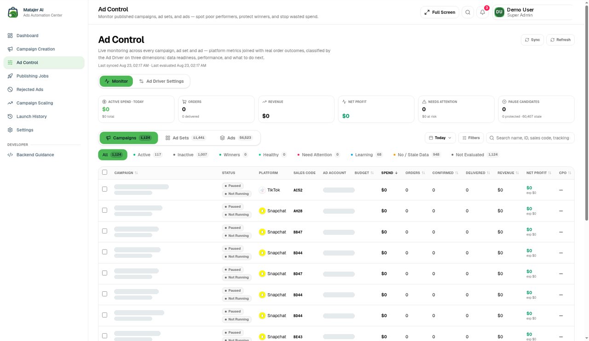Toggle sort direction on the Spend column
Image resolution: width=589 pixels, height=341 pixels.
[x=389, y=173]
